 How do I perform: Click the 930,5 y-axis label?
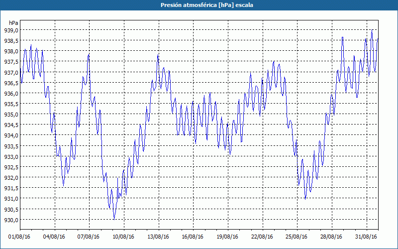coord(11,209)
